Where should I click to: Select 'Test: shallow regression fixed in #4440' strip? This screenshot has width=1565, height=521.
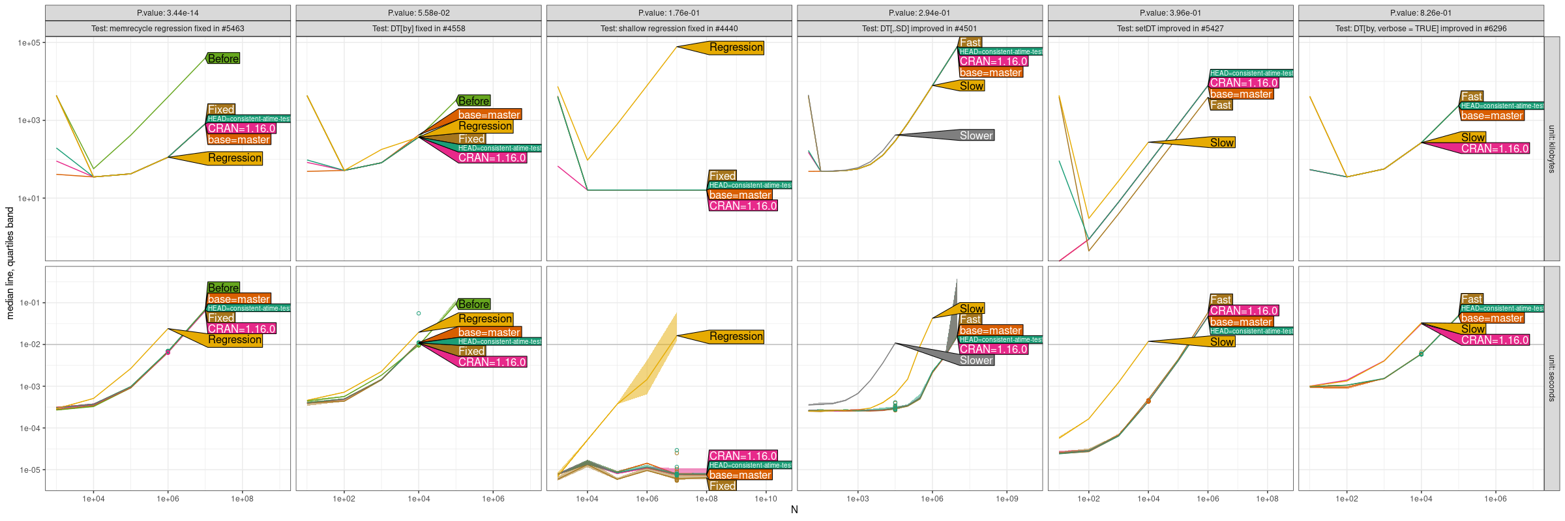tap(669, 29)
